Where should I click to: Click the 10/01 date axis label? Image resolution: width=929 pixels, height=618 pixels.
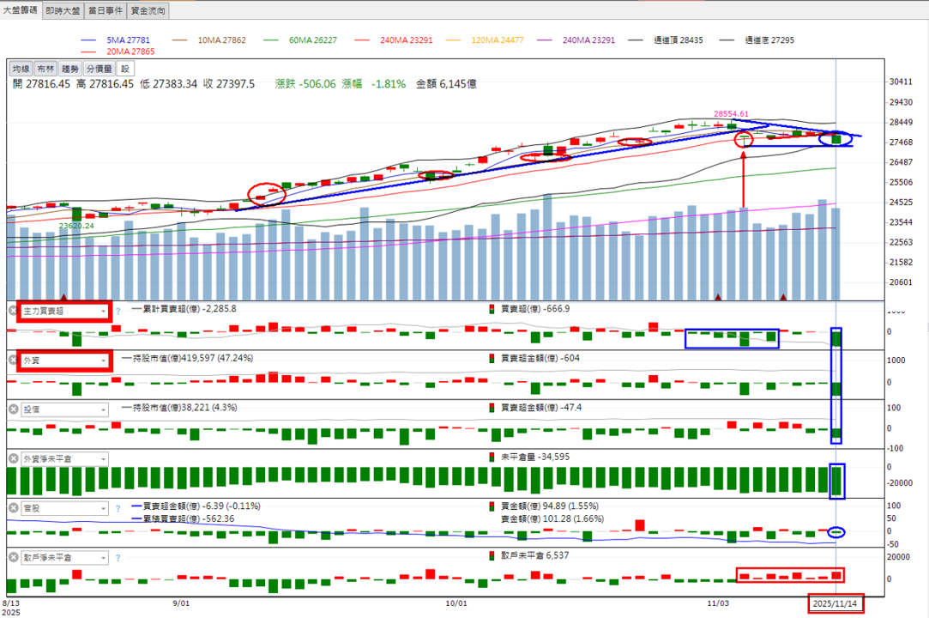pyautogui.click(x=456, y=603)
